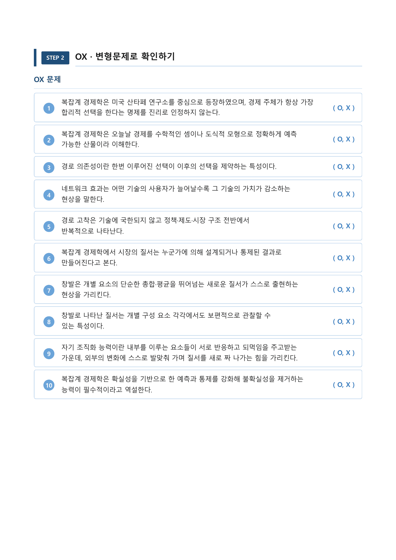Click the line starting '복잡계 경제학은 확실성을 기반으로'
This screenshot has width=396, height=560.
[182, 379]
